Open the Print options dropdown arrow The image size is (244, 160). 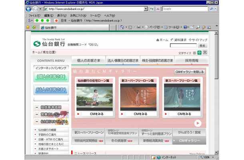click(x=143, y=27)
